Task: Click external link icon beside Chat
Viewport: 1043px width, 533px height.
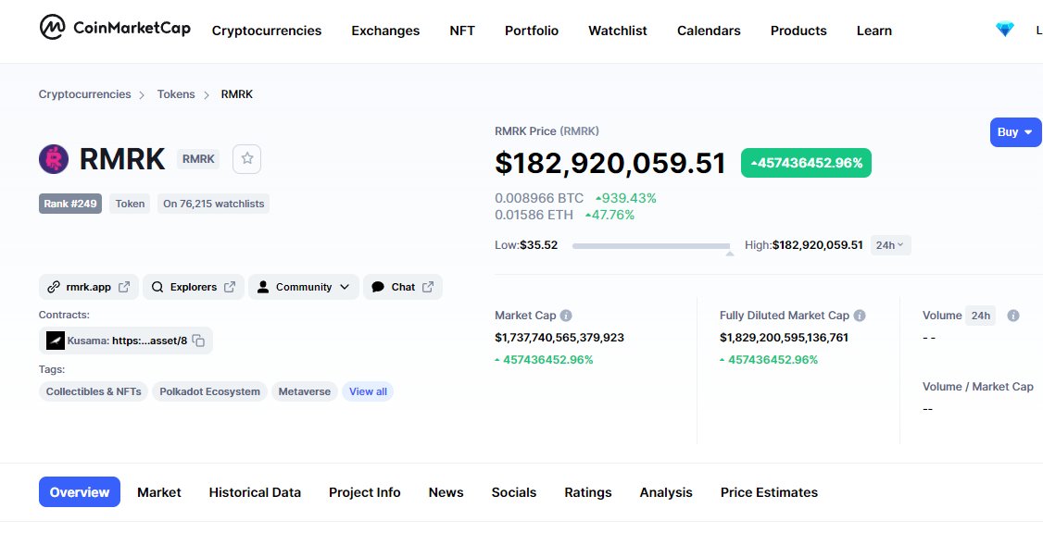Action: pyautogui.click(x=428, y=287)
